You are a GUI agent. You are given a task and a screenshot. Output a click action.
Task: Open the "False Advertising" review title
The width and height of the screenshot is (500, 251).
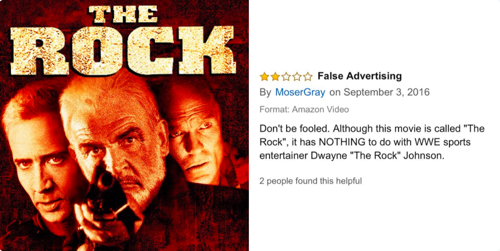(360, 76)
